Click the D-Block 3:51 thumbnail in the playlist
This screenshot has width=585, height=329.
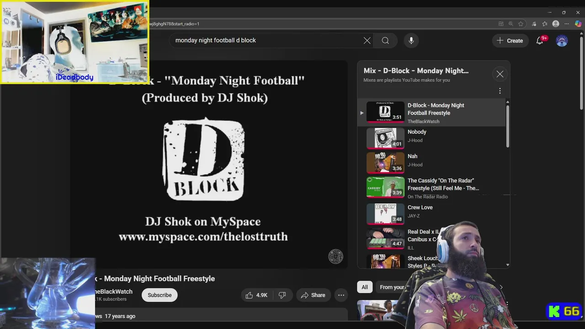(385, 112)
